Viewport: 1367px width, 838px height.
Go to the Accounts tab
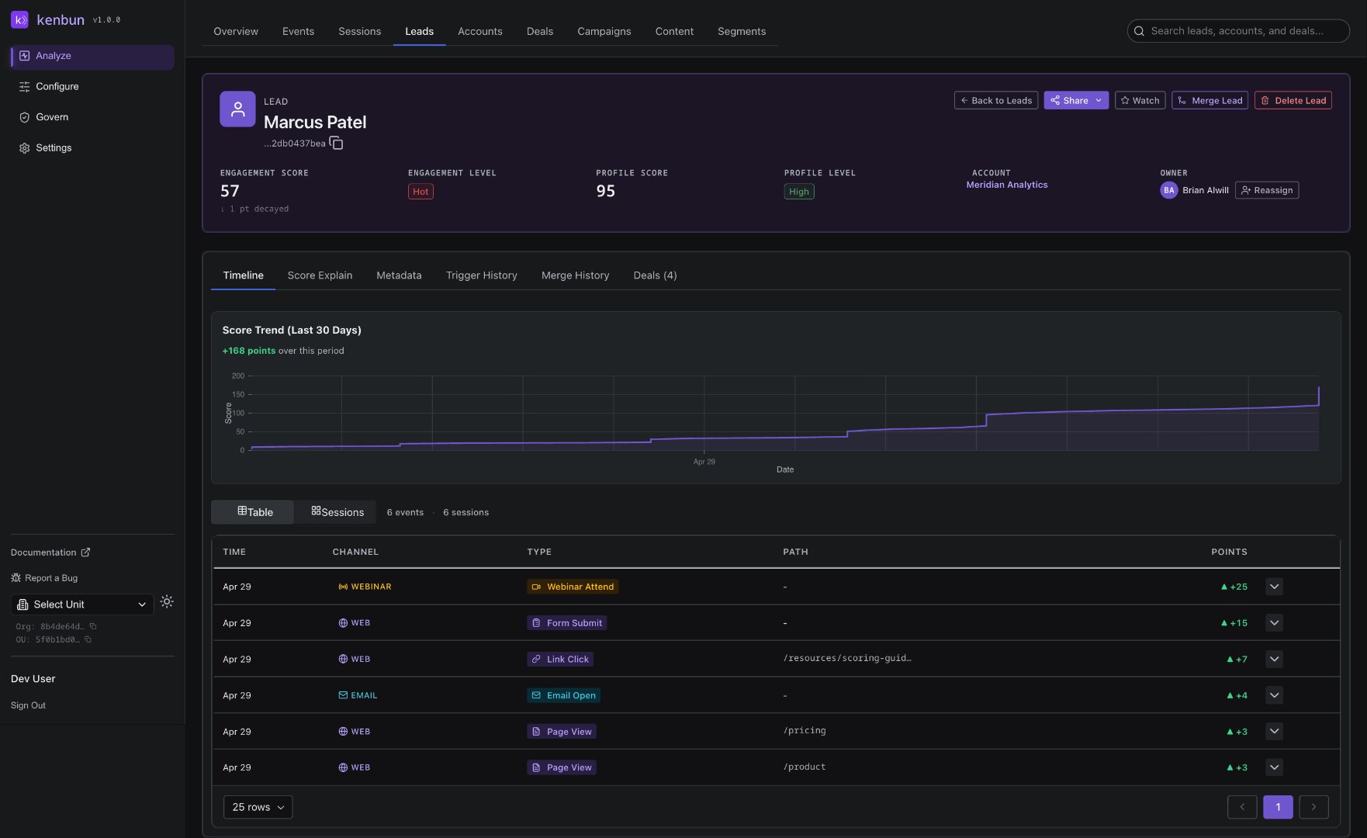479,31
